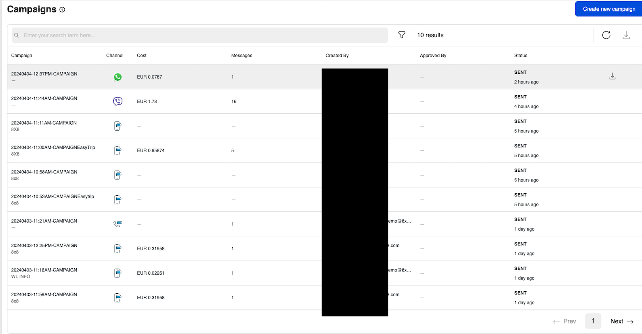Image resolution: width=642 pixels, height=334 pixels.
Task: Click the filter funnel icon
Action: pos(401,35)
